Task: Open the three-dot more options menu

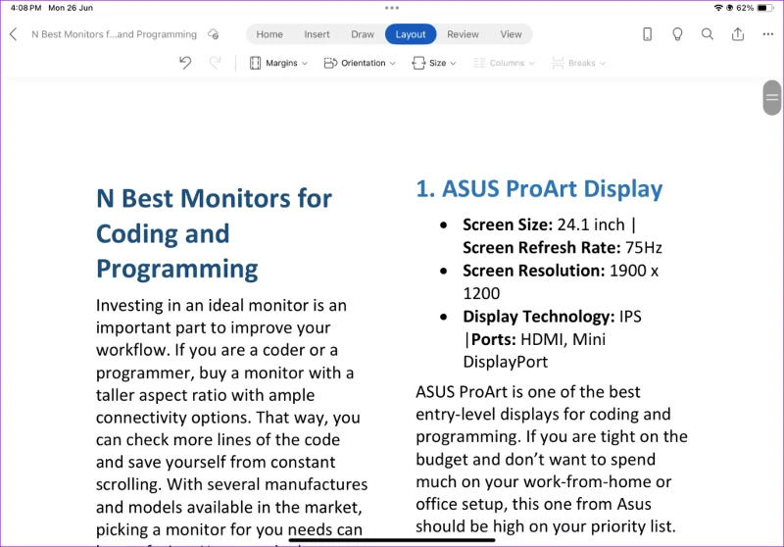Action: [768, 34]
